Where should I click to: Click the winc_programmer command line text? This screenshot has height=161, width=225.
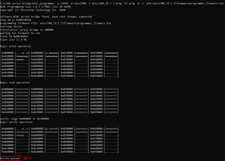[x=112, y=3]
